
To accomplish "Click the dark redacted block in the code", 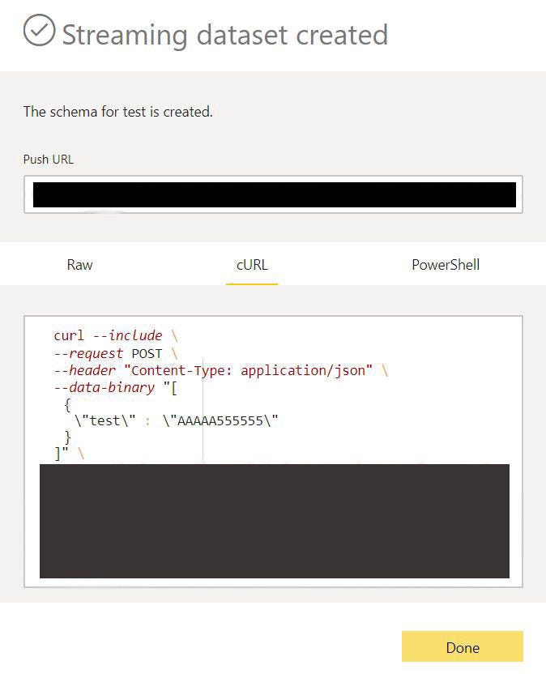I will click(x=274, y=520).
